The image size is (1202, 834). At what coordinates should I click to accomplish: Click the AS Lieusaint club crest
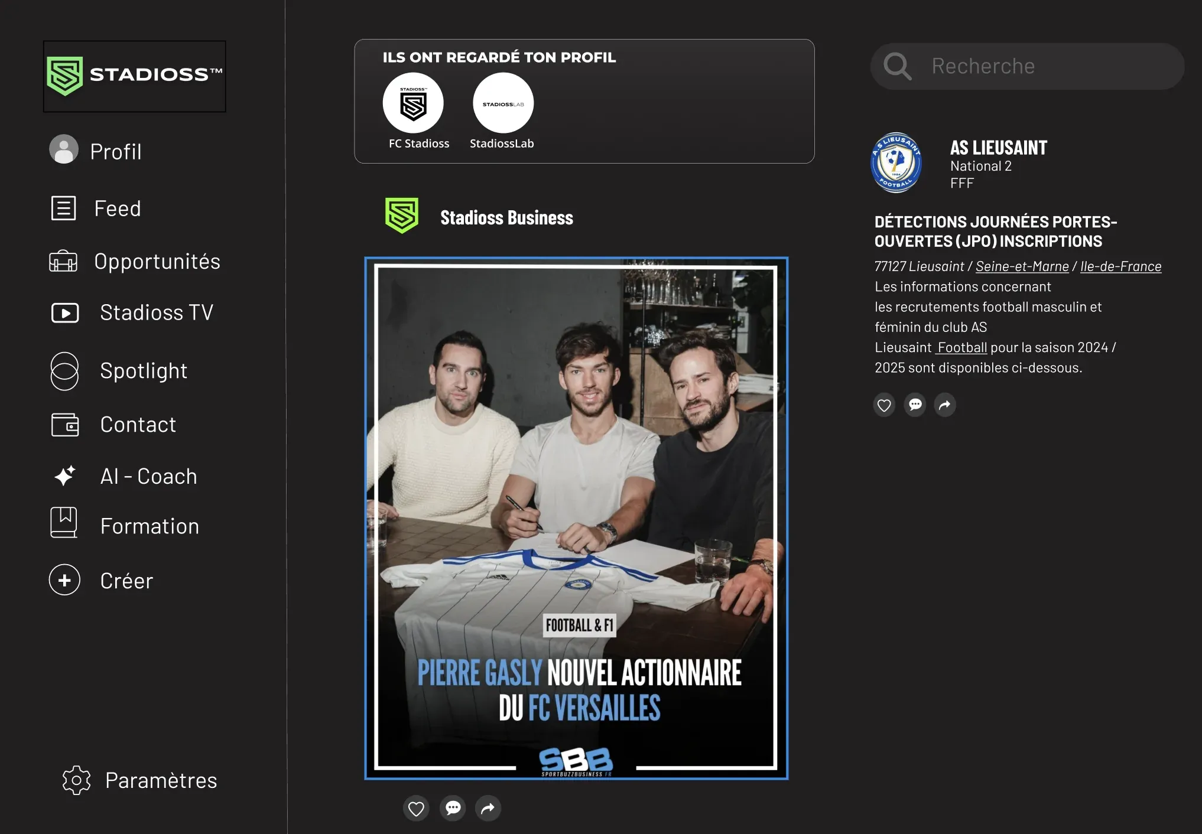tap(896, 163)
